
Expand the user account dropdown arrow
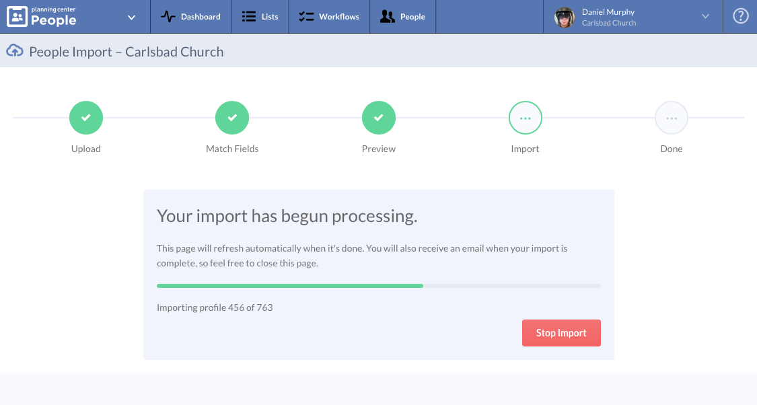point(705,17)
